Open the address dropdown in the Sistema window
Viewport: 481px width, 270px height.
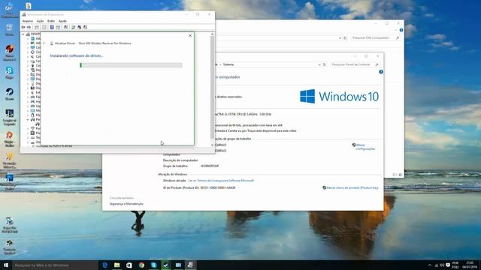tap(319, 64)
